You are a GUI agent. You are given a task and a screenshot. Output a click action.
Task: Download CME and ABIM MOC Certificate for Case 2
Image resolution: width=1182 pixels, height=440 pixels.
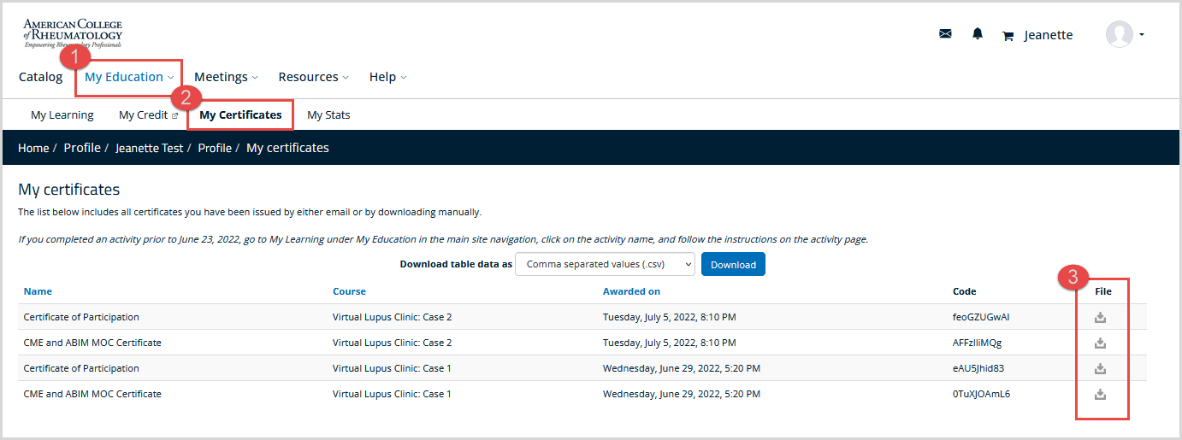point(1101,343)
